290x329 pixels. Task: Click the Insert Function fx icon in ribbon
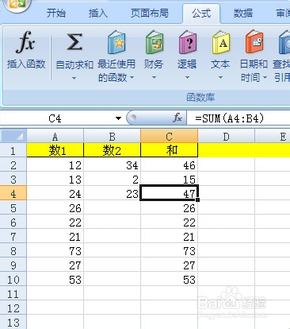click(25, 42)
